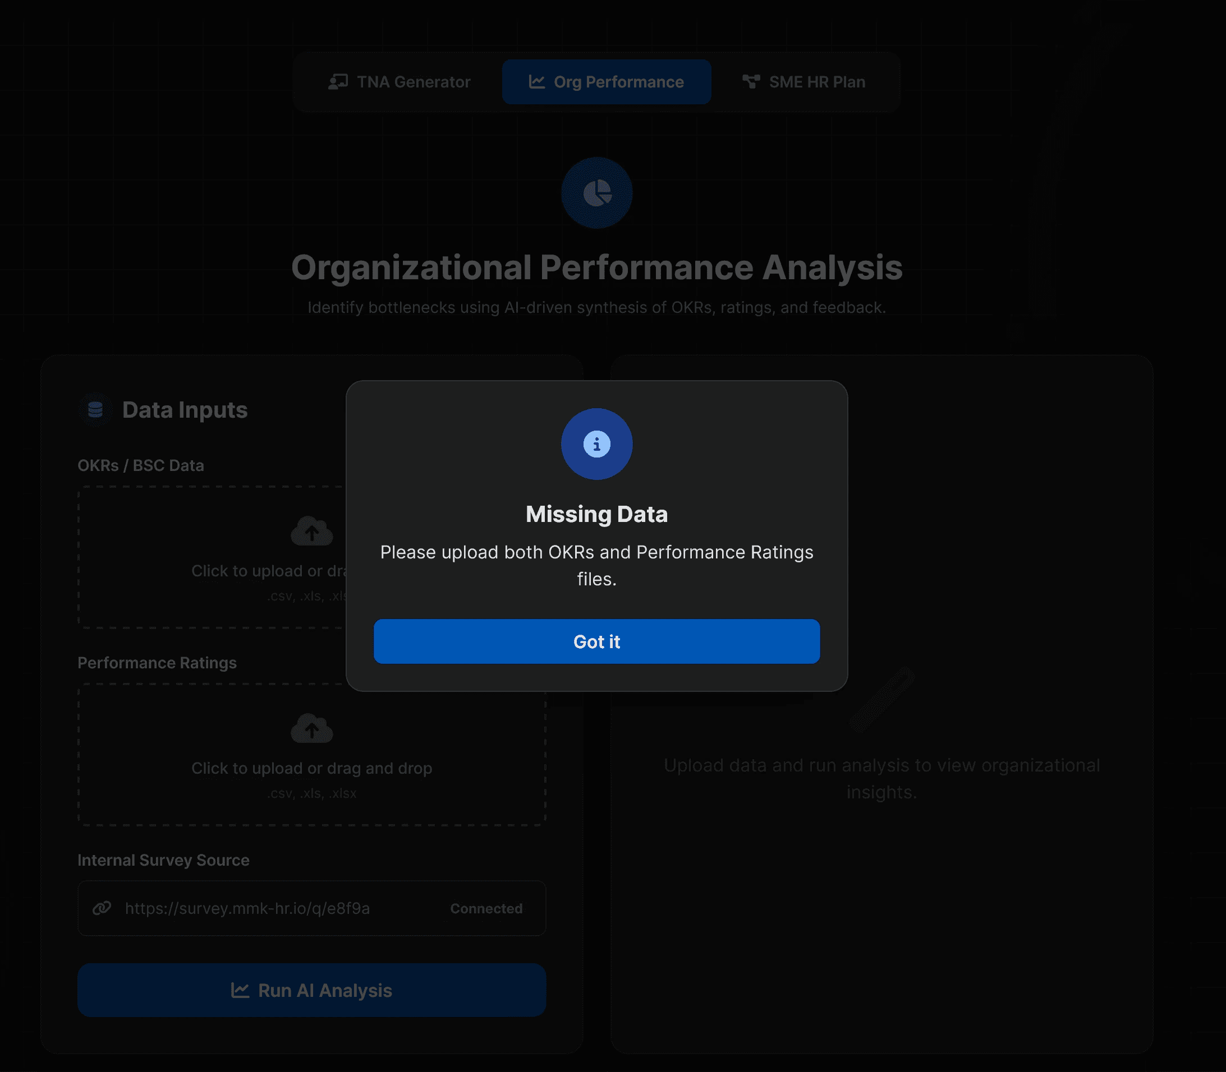Click the presentation icon beside TNA Generator
The height and width of the screenshot is (1072, 1226).
tap(338, 82)
